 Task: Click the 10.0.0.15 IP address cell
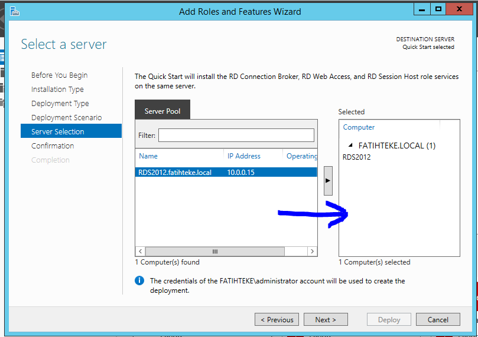coord(240,172)
